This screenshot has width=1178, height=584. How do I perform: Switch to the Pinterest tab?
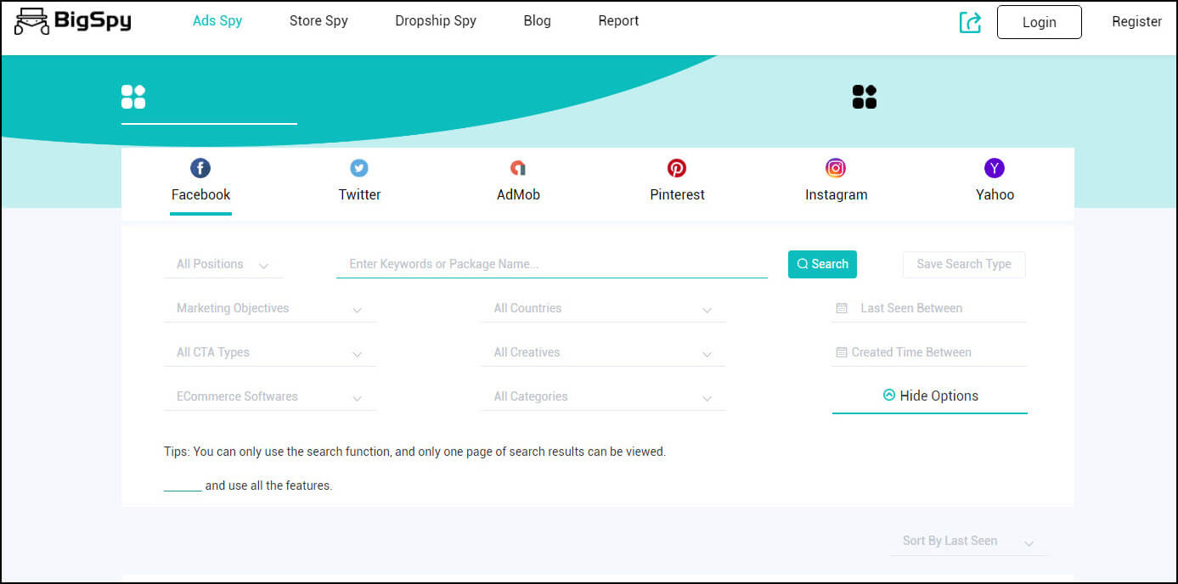(x=677, y=194)
